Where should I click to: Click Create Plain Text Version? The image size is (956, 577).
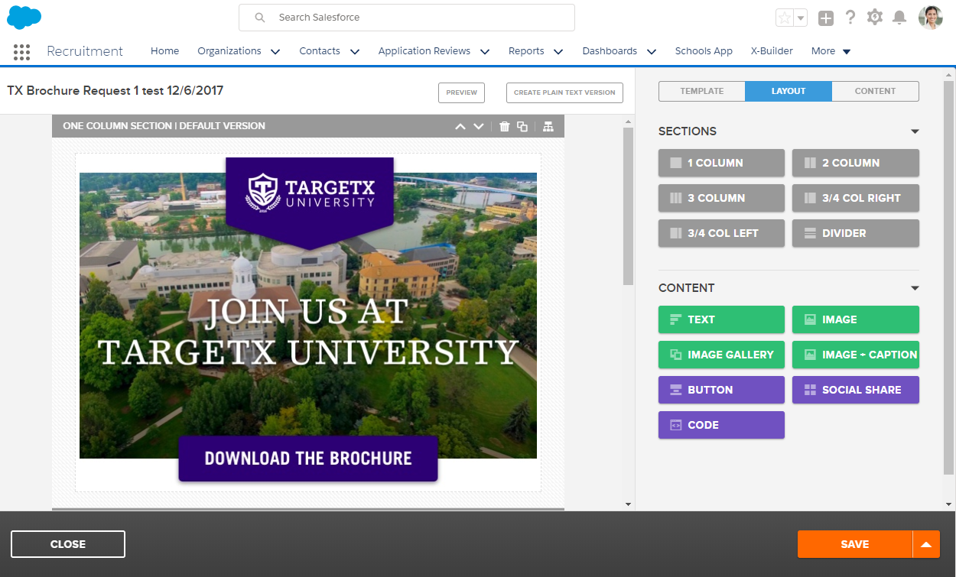[564, 92]
